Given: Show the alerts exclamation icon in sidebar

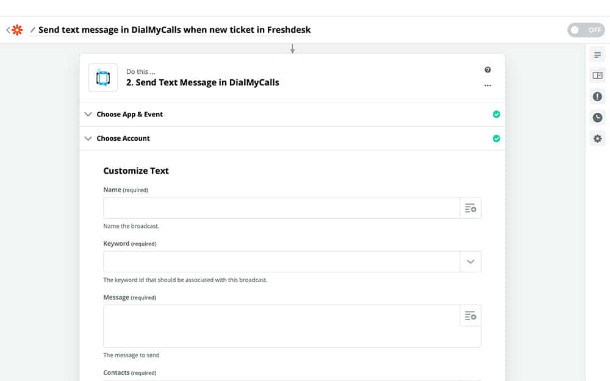Looking at the screenshot, I should (x=597, y=96).
